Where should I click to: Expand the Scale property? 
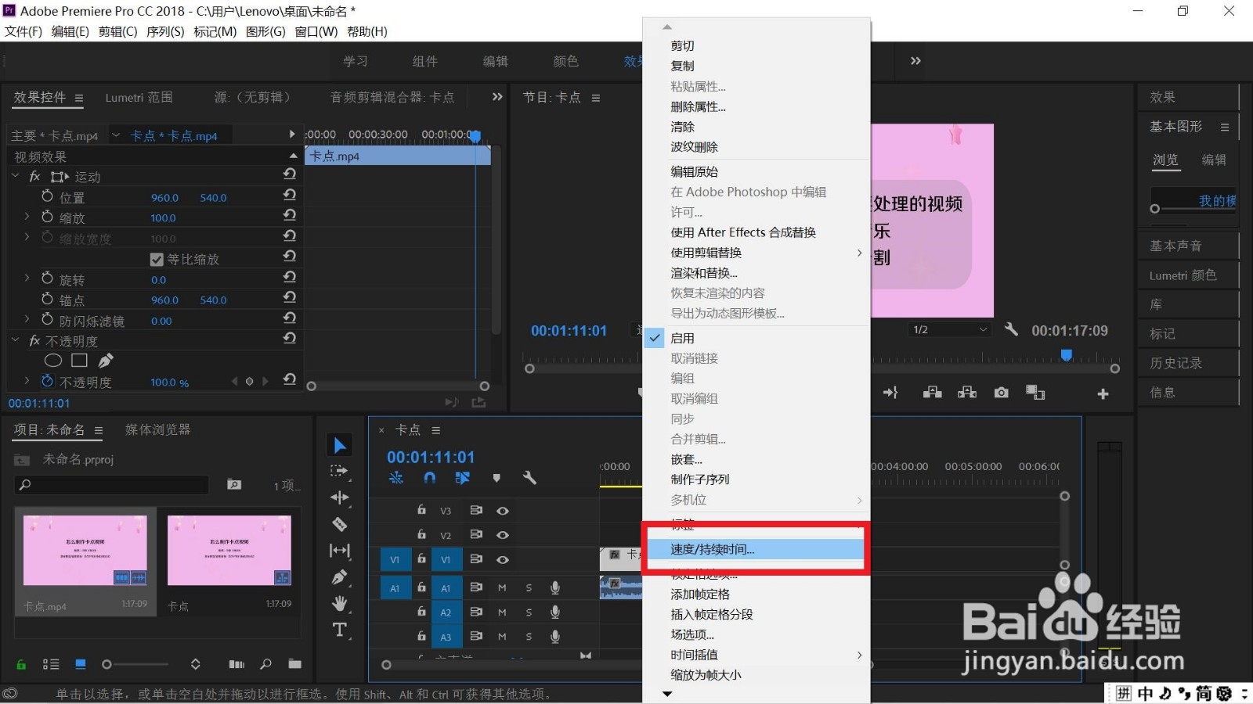tap(27, 215)
